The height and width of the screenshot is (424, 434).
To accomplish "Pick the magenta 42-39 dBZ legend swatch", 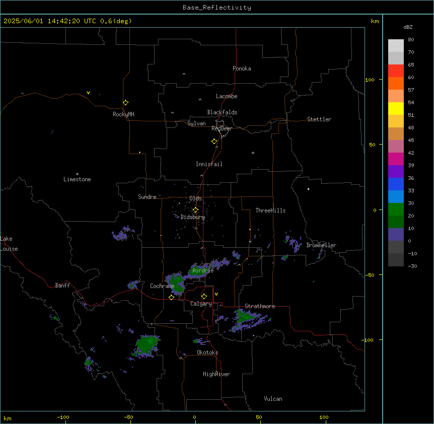I will 396,159.
